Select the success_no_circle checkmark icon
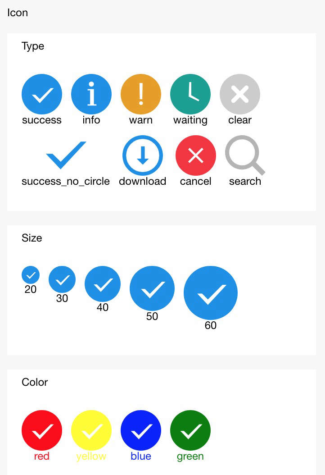325x475 pixels. tap(66, 155)
